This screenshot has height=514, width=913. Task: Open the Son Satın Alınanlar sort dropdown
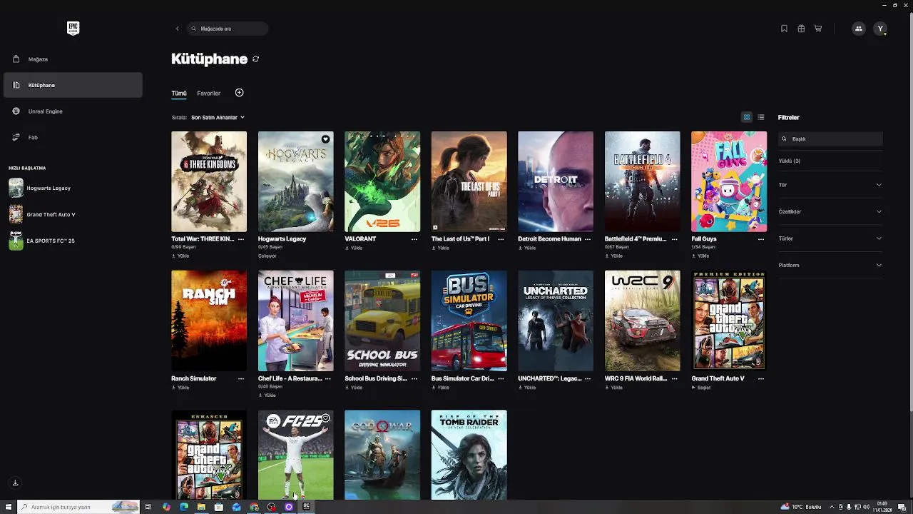pyautogui.click(x=218, y=117)
